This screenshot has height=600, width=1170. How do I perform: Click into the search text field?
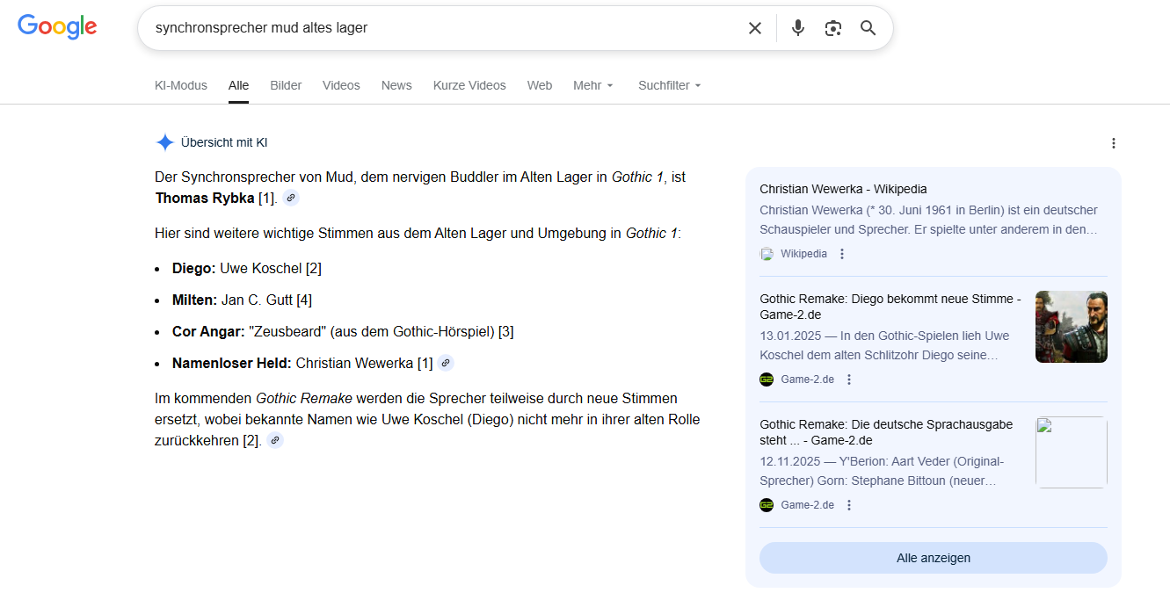click(x=444, y=28)
